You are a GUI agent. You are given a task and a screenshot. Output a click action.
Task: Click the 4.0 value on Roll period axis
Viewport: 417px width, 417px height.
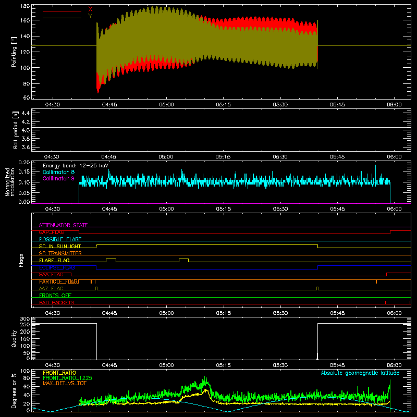[x=26, y=130]
